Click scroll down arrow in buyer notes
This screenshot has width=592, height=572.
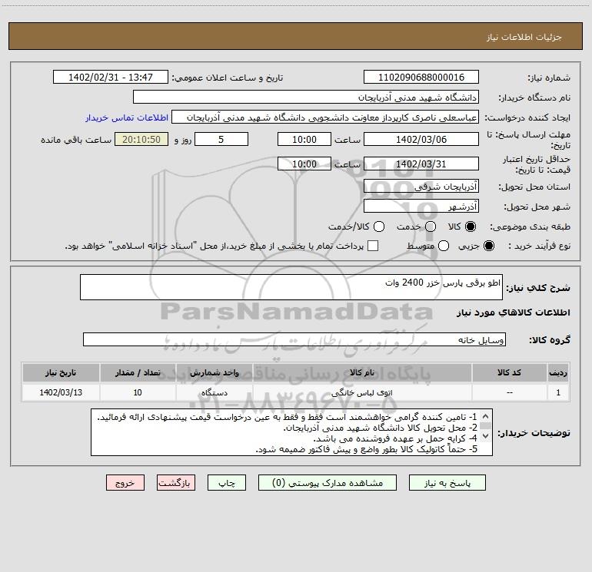(x=486, y=436)
